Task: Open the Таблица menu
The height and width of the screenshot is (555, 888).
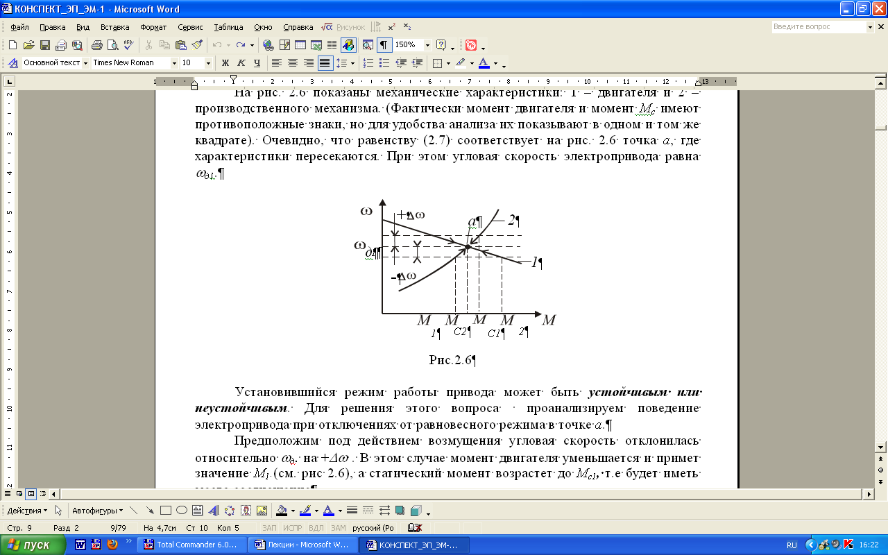Action: 229,27
